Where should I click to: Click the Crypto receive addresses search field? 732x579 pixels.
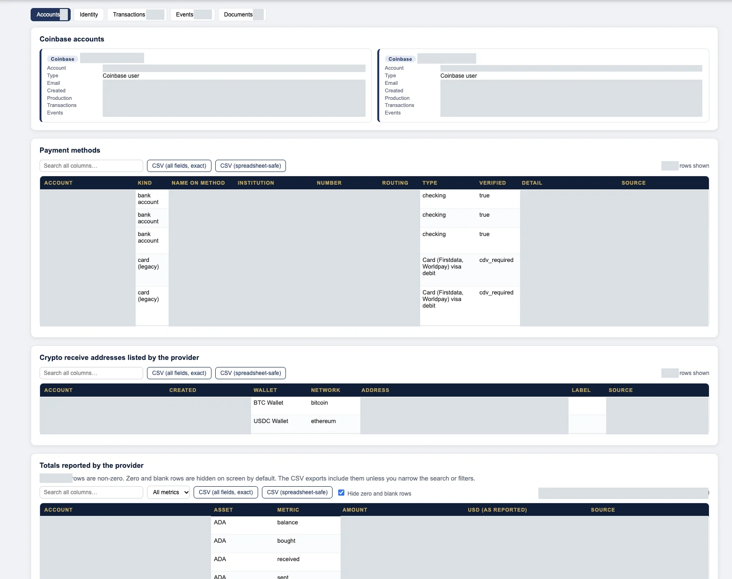91,373
